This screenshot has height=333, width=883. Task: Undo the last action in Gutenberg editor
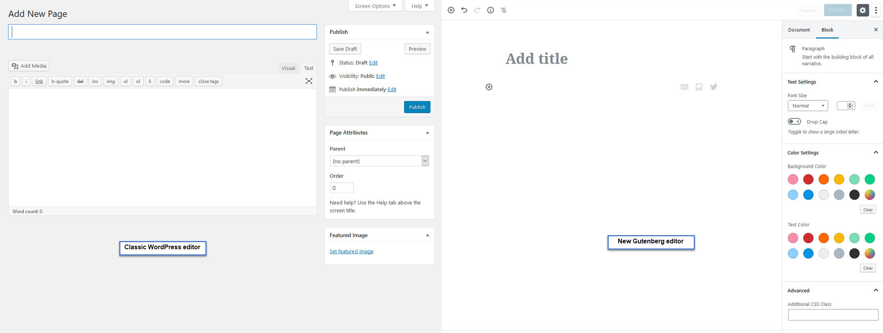pos(464,10)
